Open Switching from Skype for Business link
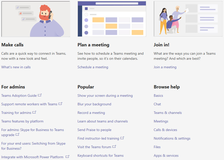The height and width of the screenshot is (160, 224). (x=34, y=146)
